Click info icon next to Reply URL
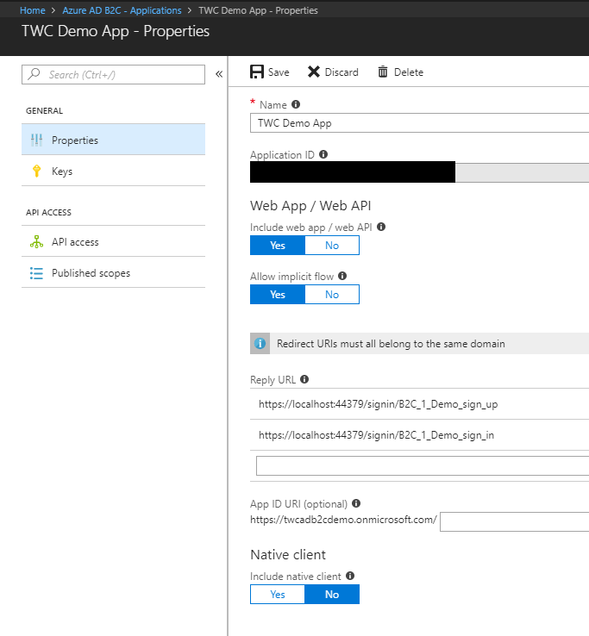 pos(304,379)
